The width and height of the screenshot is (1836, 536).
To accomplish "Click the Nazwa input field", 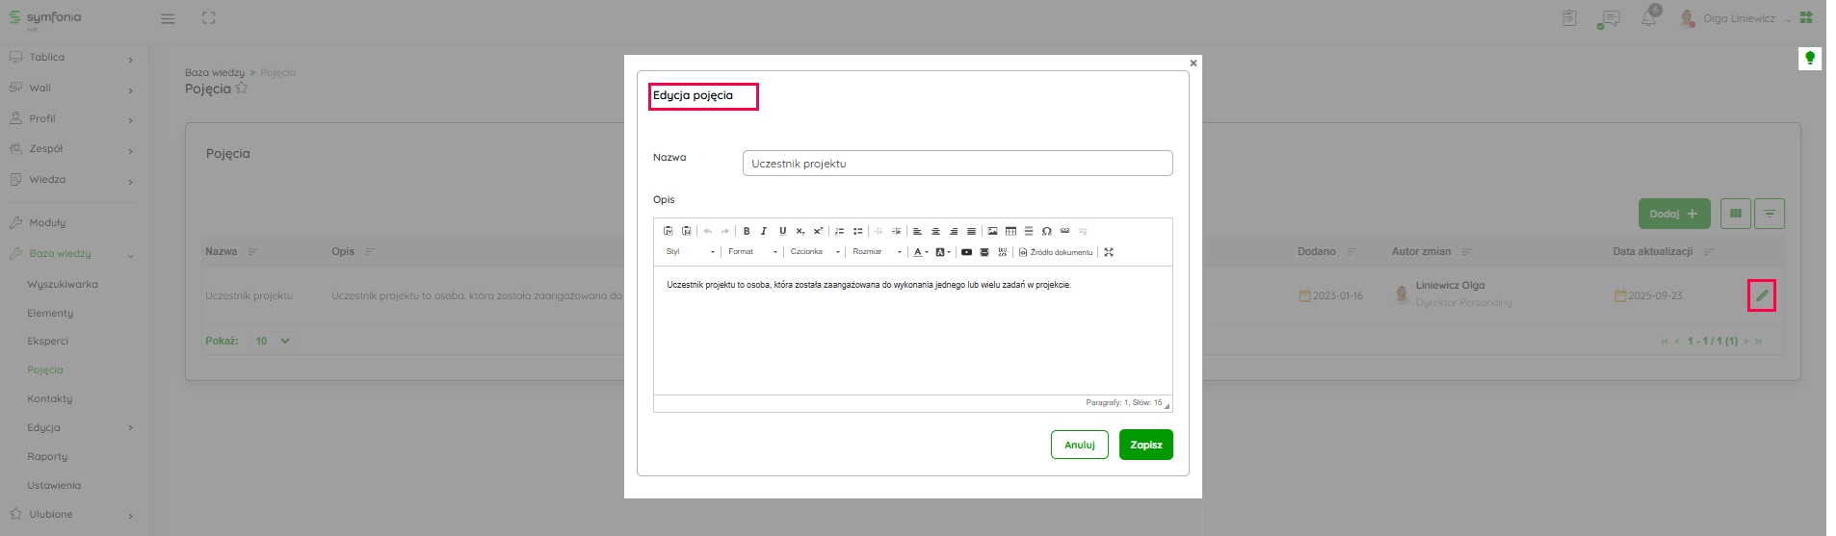I will pos(957,164).
